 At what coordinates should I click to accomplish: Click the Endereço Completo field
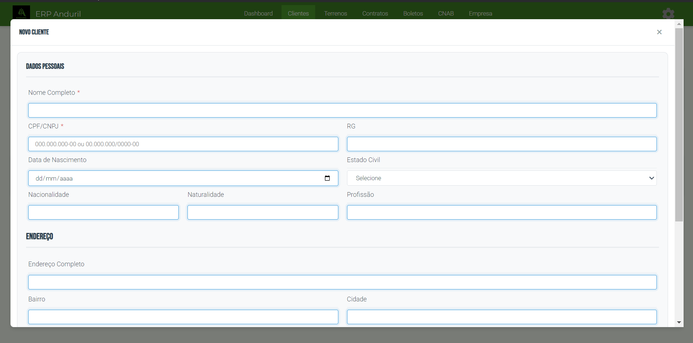(x=342, y=282)
